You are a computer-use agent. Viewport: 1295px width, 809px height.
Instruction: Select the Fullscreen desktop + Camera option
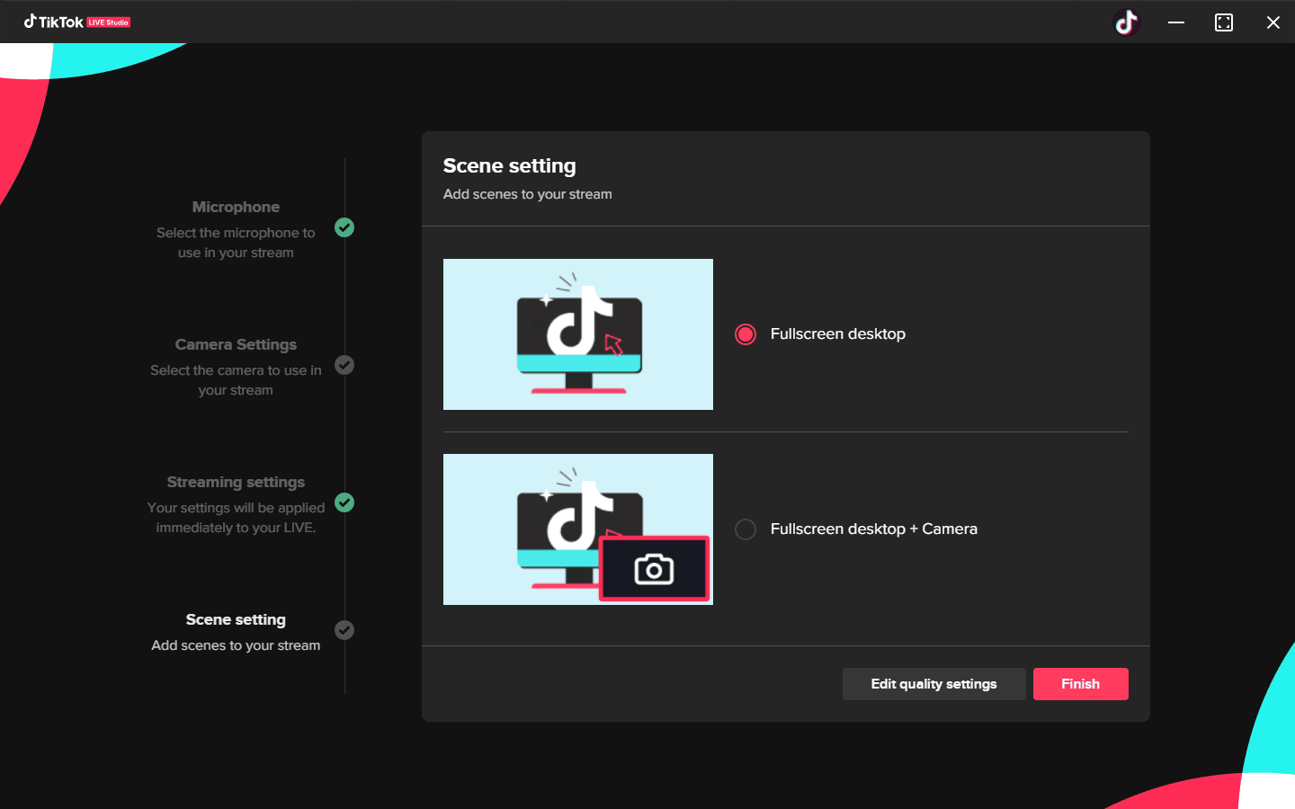(745, 529)
